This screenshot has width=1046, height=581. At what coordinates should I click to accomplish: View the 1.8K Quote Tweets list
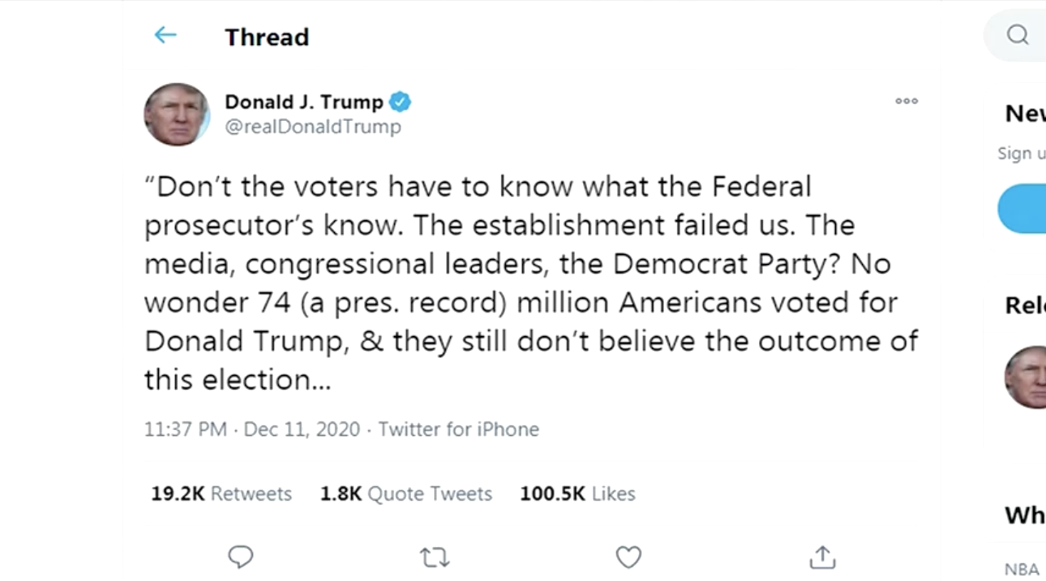405,493
